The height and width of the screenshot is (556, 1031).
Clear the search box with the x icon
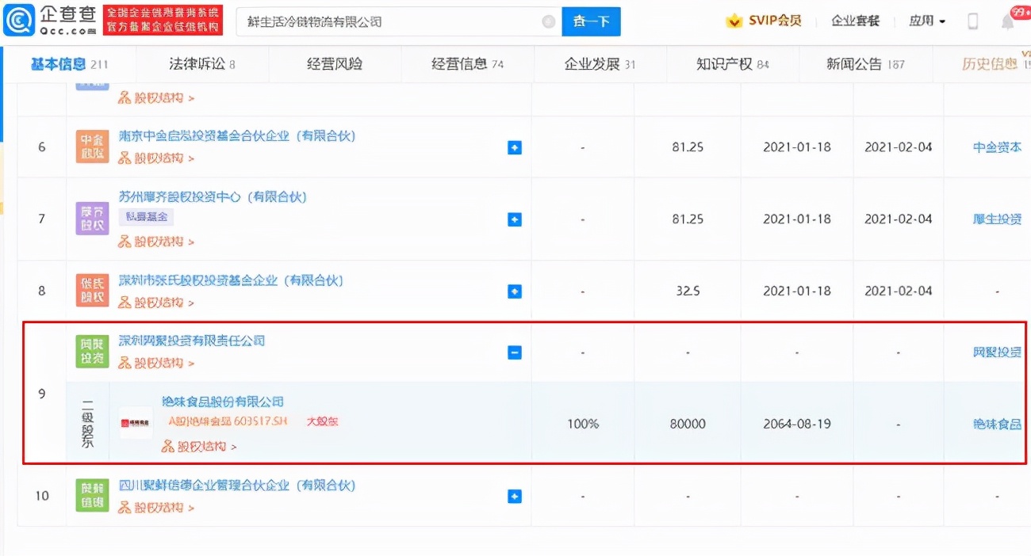click(547, 21)
